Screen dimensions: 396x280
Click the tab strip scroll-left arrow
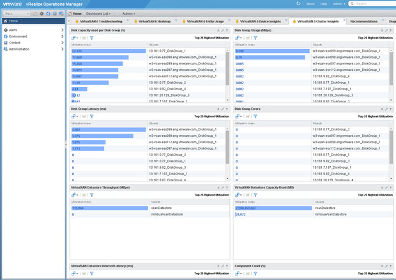pos(69,21)
